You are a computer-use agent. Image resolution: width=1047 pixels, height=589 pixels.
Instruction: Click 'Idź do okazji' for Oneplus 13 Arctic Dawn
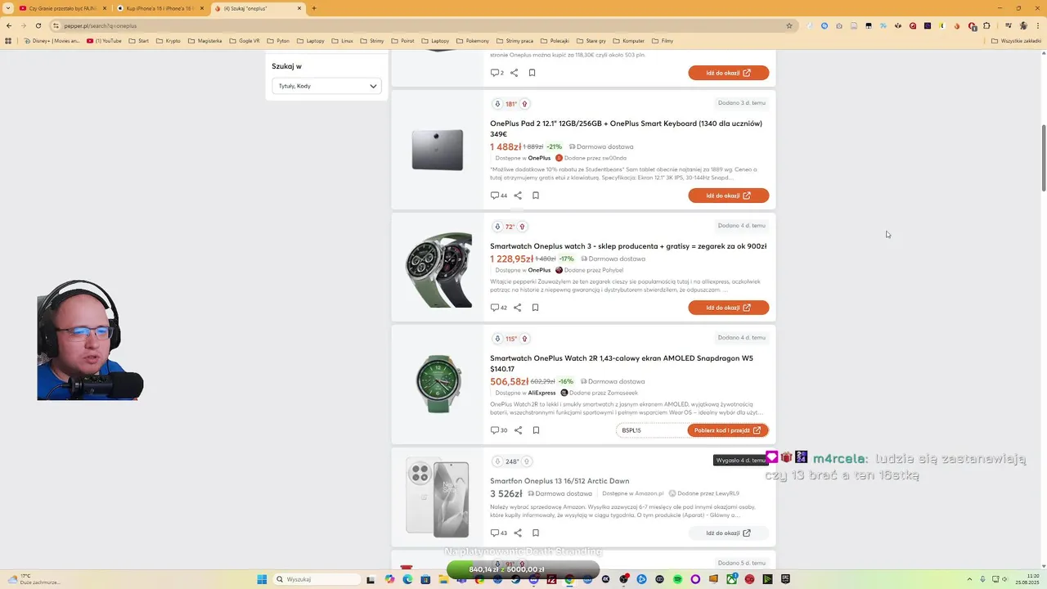[x=728, y=533]
